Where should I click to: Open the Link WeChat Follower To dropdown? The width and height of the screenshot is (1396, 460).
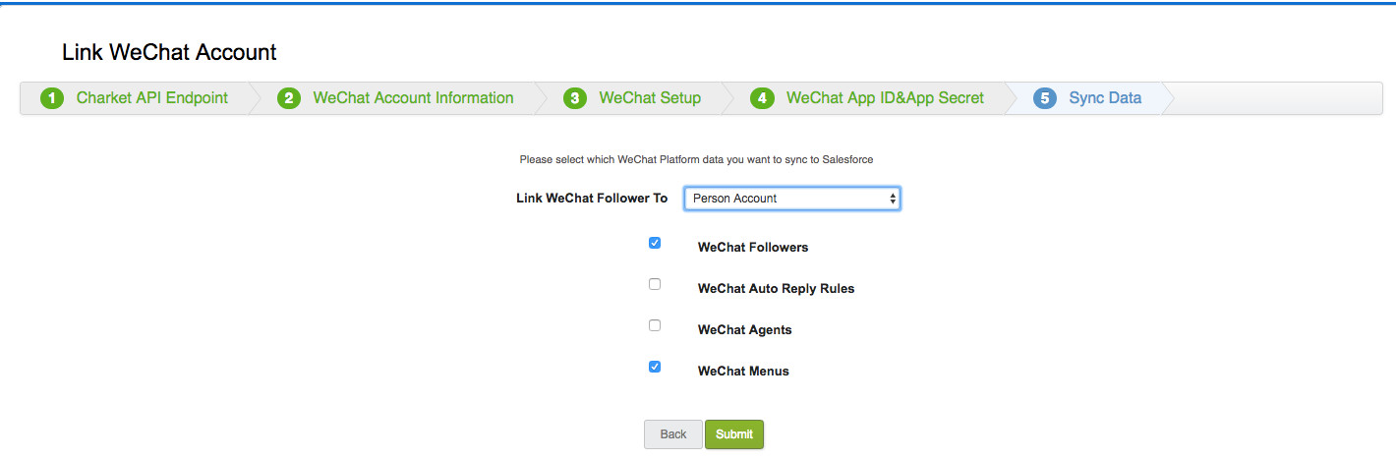click(791, 199)
